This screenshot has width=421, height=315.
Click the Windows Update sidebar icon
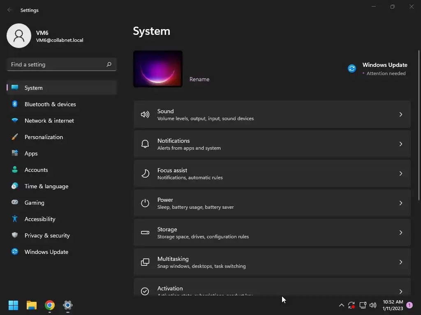coord(15,251)
